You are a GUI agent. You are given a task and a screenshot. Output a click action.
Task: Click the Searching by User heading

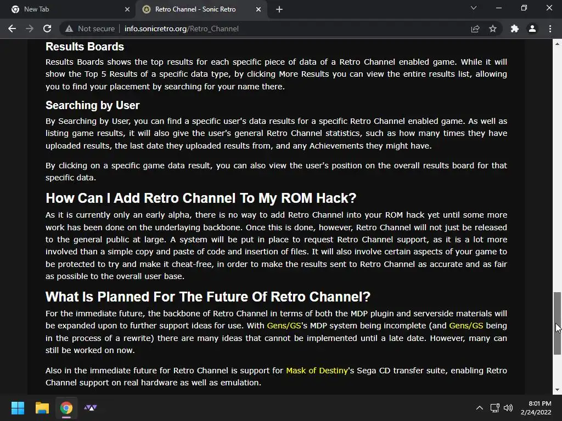pos(92,105)
